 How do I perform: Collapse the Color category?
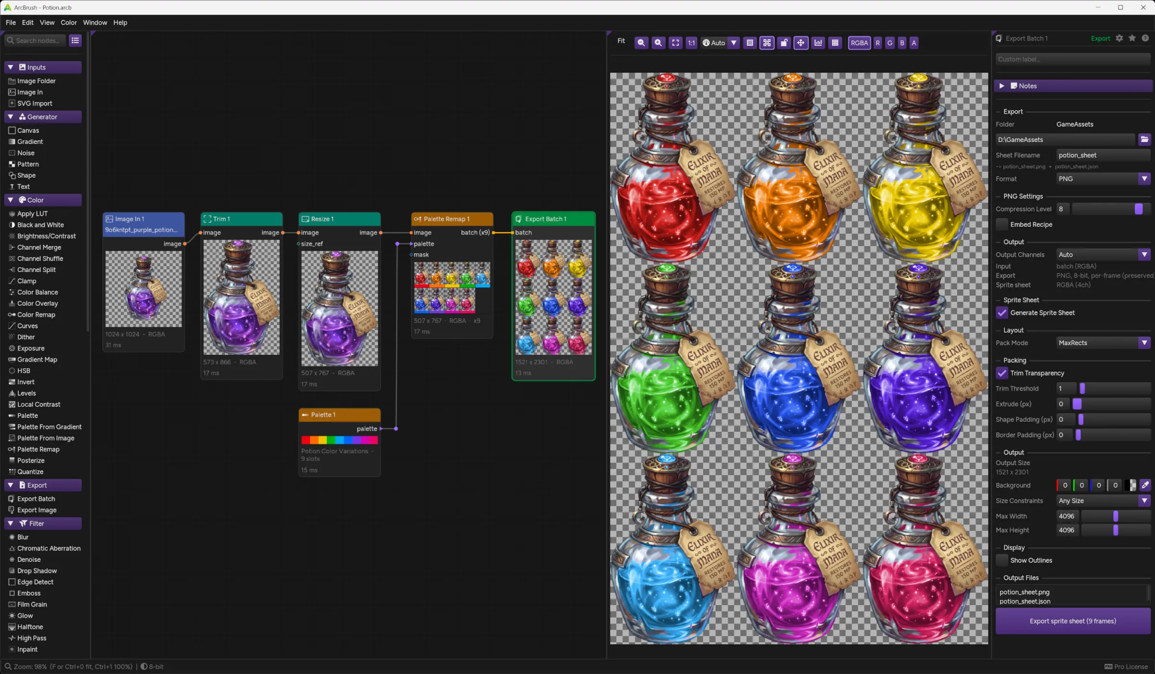[x=43, y=200]
